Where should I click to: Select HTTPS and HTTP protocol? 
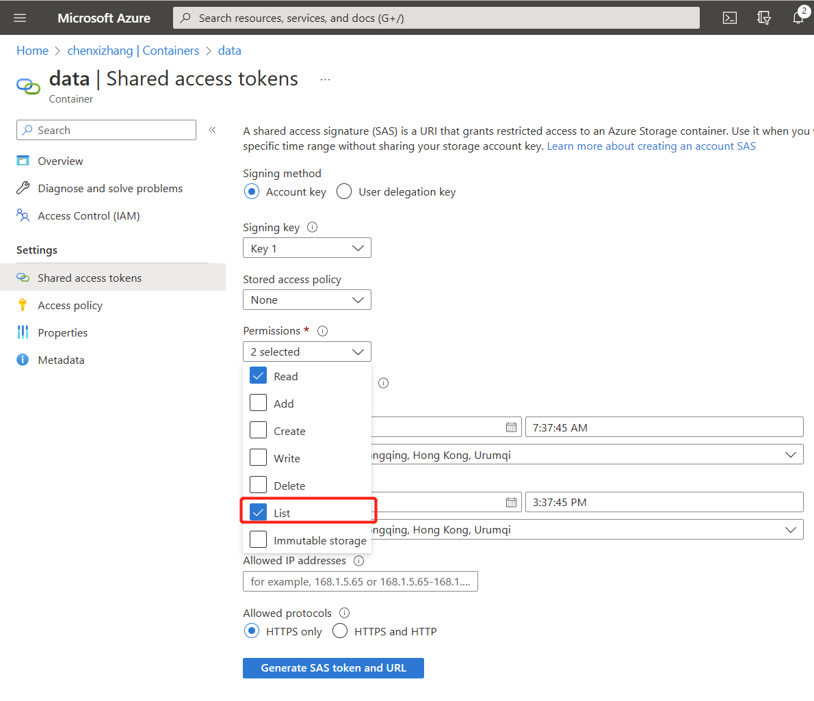340,631
